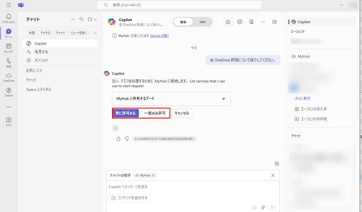Click キャンセル button
This screenshot has height=212, width=362.
click(x=182, y=113)
